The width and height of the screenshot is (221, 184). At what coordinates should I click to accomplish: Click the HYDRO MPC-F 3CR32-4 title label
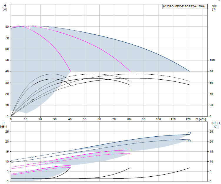coord(185,6)
